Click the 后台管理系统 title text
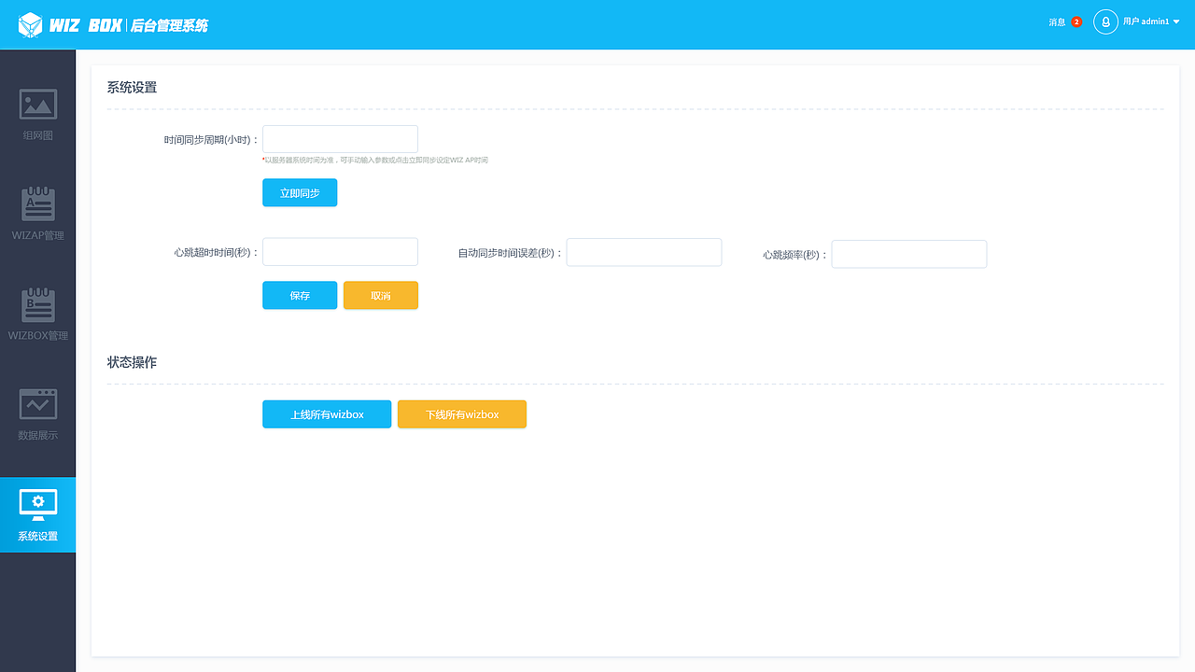The height and width of the screenshot is (672, 1195). (169, 25)
